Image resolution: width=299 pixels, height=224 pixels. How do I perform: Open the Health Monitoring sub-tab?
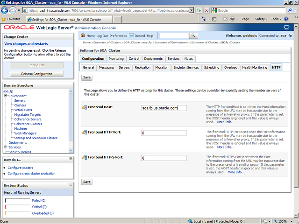pyautogui.click(x=255, y=67)
